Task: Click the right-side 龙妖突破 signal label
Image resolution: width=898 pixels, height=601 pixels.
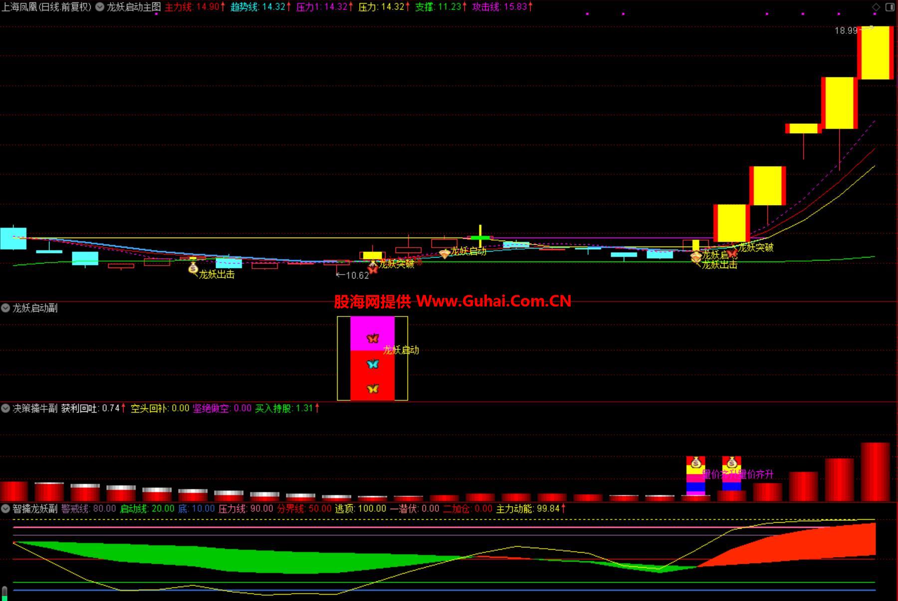Action: (x=756, y=247)
